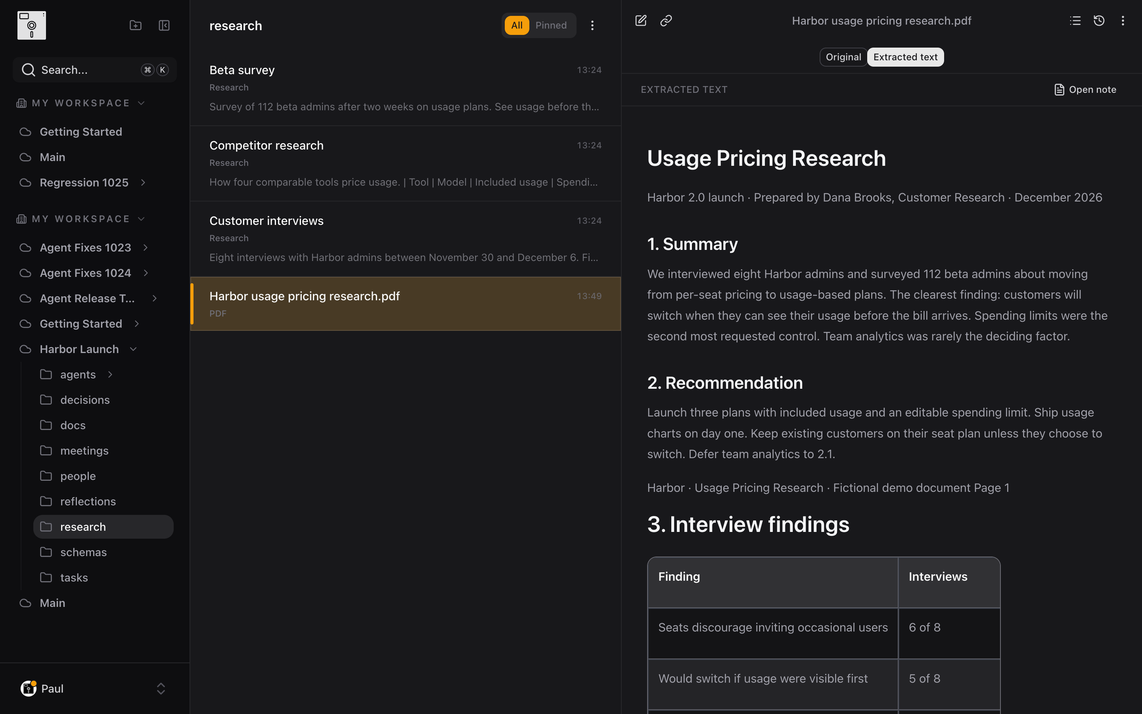This screenshot has height=714, width=1142.
Task: Expand Agent Fixes 1023 chevron
Action: coord(146,248)
